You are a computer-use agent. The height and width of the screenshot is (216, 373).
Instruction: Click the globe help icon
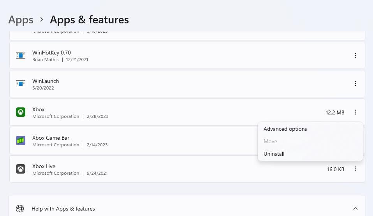[20, 209]
